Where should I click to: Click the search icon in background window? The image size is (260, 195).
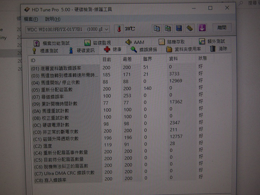coord(241,3)
